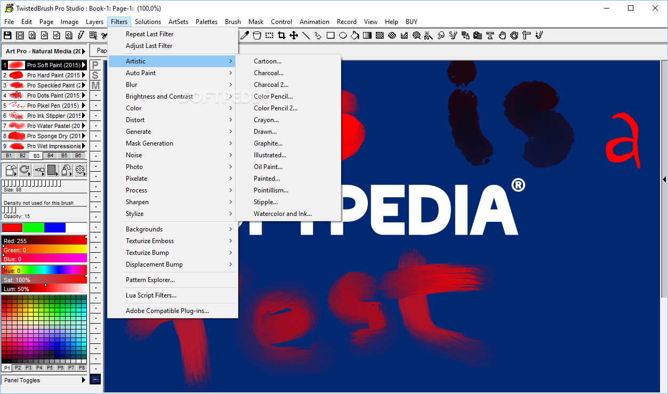Select the Hand pan tool
Viewport: 668px width, 394px height.
point(502,35)
